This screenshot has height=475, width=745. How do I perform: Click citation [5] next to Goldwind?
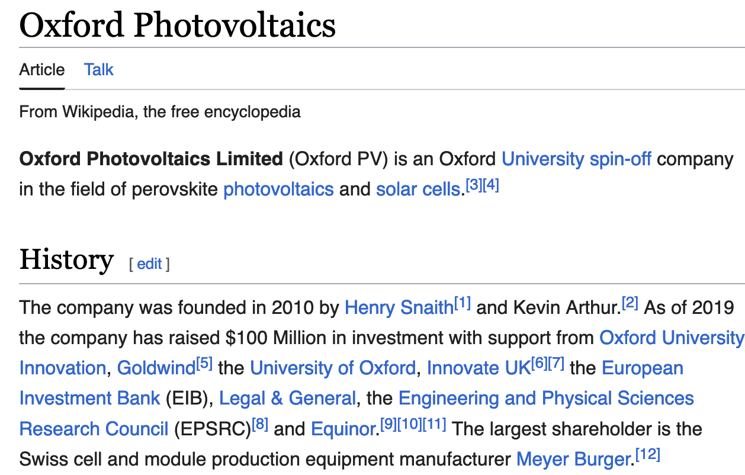(x=204, y=364)
